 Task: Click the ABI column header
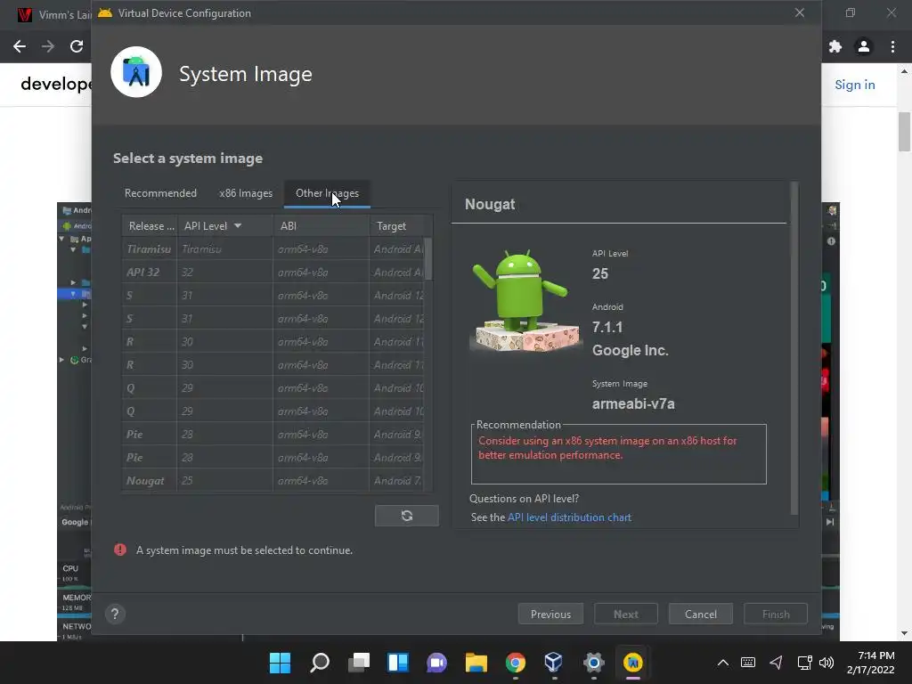tap(321, 225)
